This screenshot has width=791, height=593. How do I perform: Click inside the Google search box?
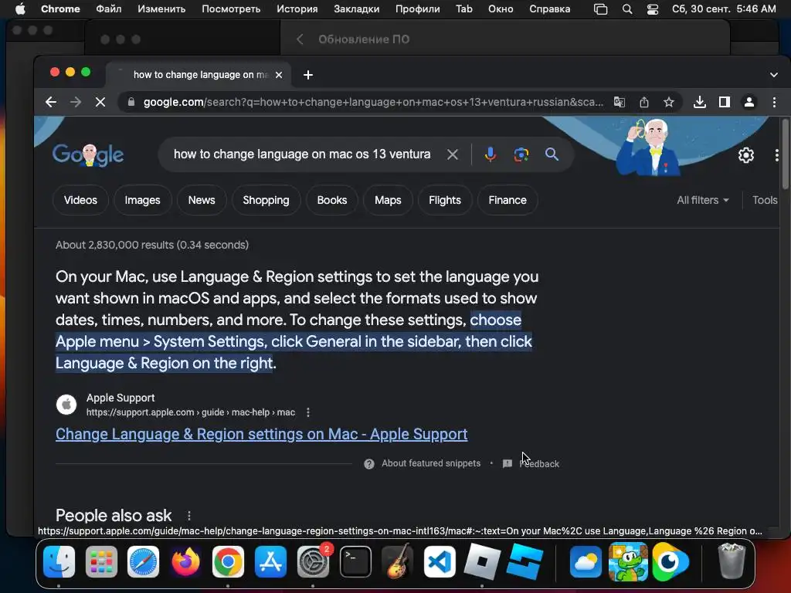click(302, 154)
